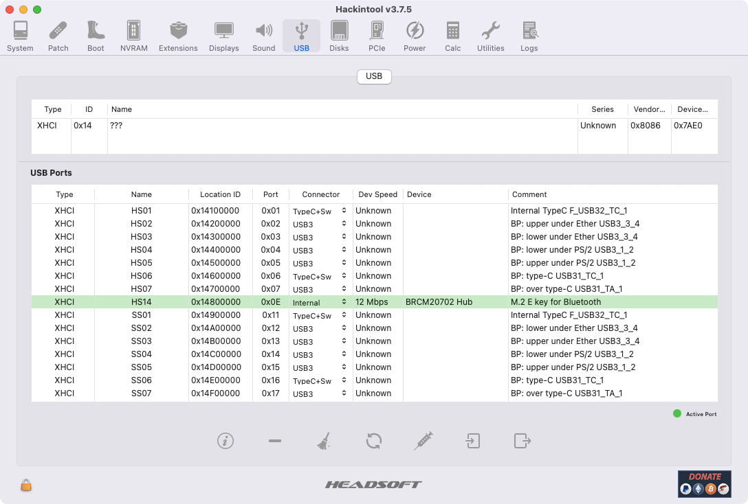748x504 pixels.
Task: Open Connector dropdown for SS03 row
Action: (x=320, y=341)
